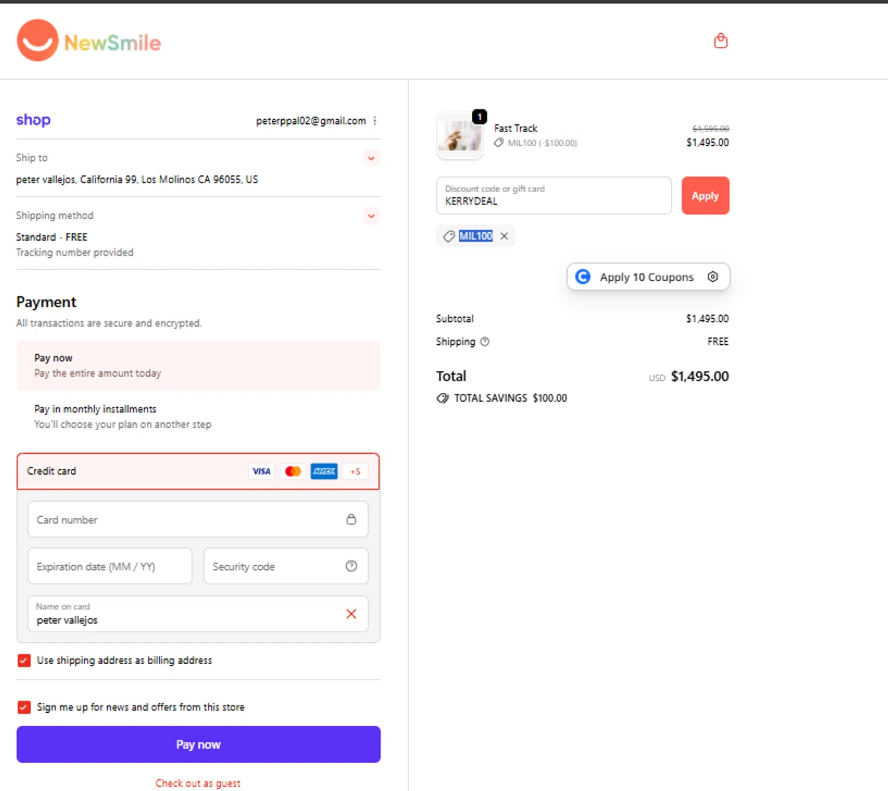Focus the Security code field

click(286, 566)
